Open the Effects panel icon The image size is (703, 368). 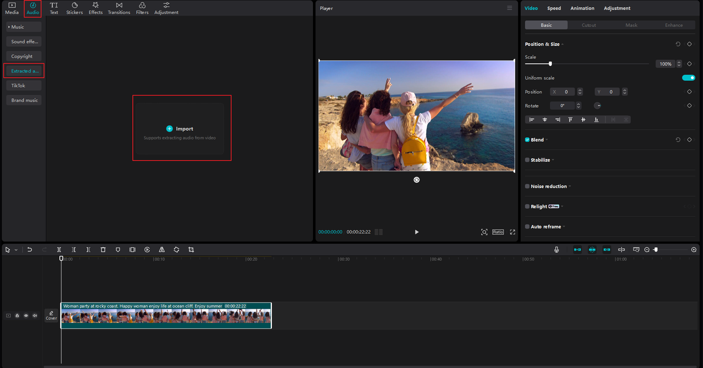(96, 5)
